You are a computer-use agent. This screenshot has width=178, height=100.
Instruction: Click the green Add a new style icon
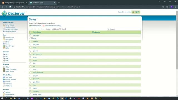point(30,26)
